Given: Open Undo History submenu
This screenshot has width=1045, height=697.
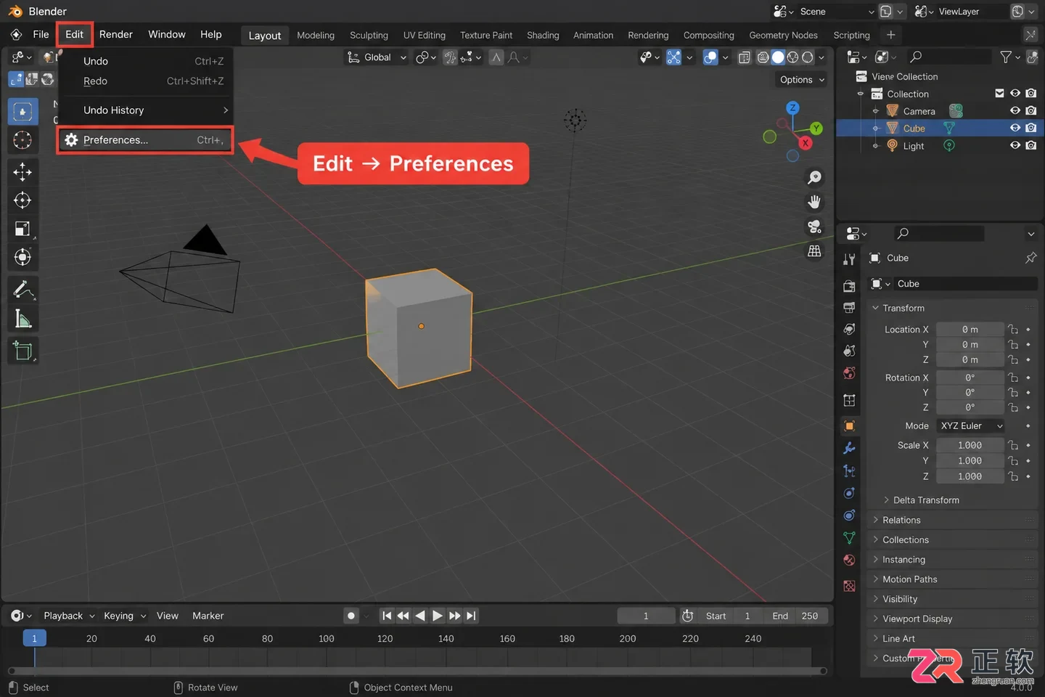Looking at the screenshot, I should pos(145,110).
